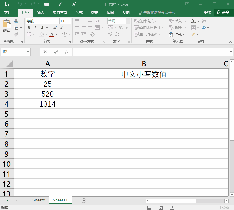Apply comma style format

[x=127, y=28]
